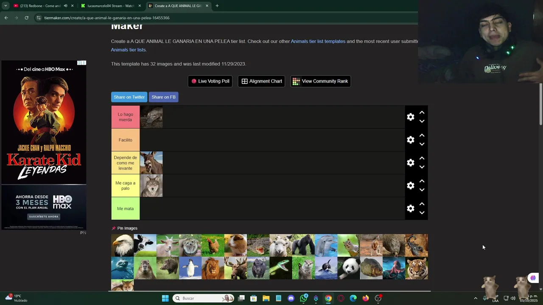Viewport: 543px width, 305px height.
Task: Pick the lion image
Action: pos(213,268)
